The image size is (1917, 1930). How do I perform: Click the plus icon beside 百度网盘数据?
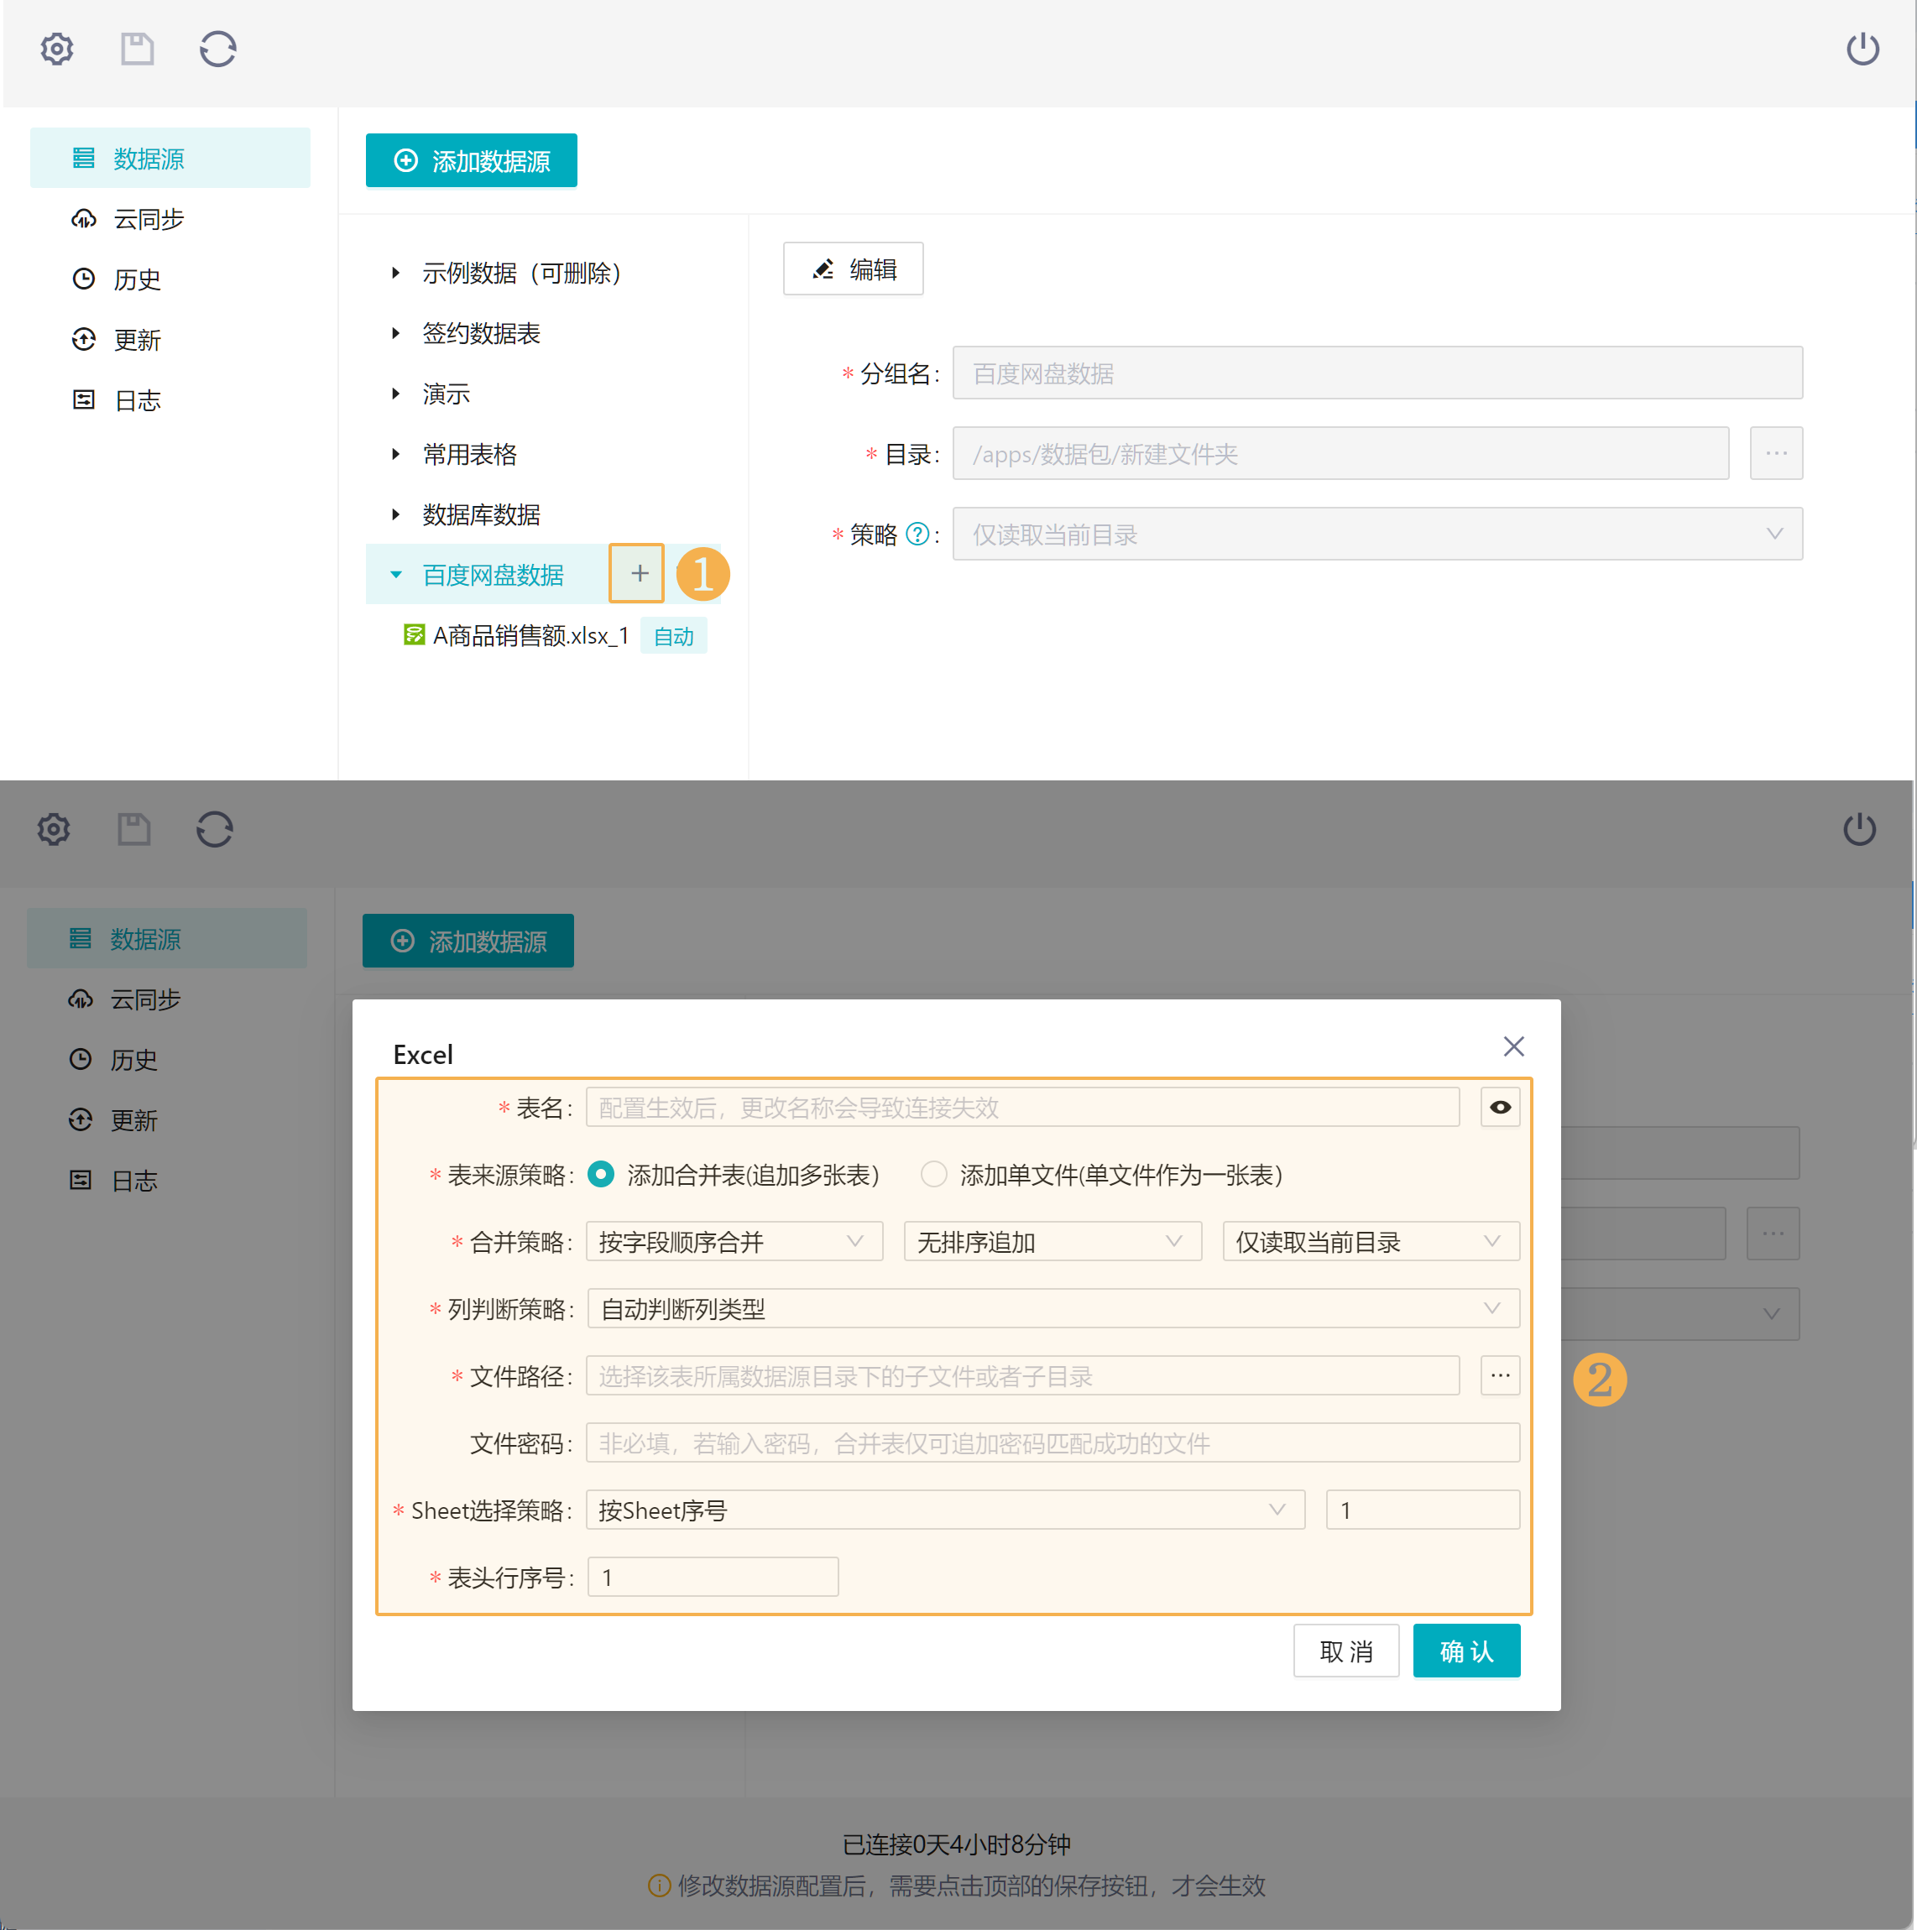[639, 573]
